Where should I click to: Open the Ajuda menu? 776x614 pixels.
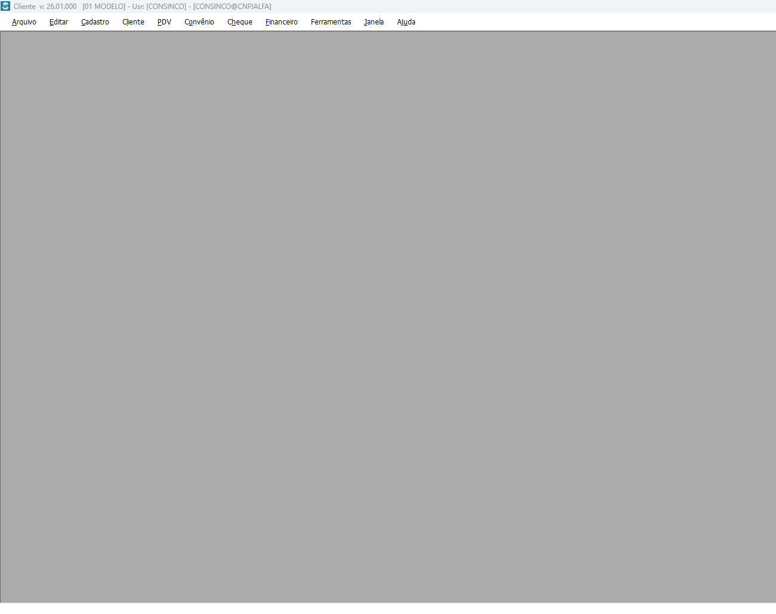coord(406,22)
